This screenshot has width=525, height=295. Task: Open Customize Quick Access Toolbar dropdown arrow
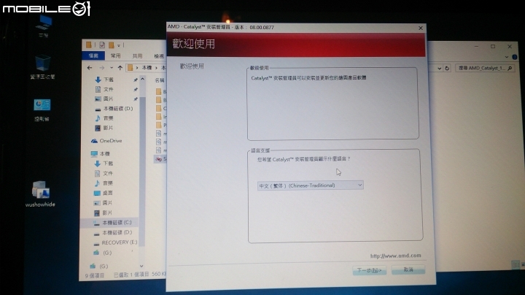point(119,45)
